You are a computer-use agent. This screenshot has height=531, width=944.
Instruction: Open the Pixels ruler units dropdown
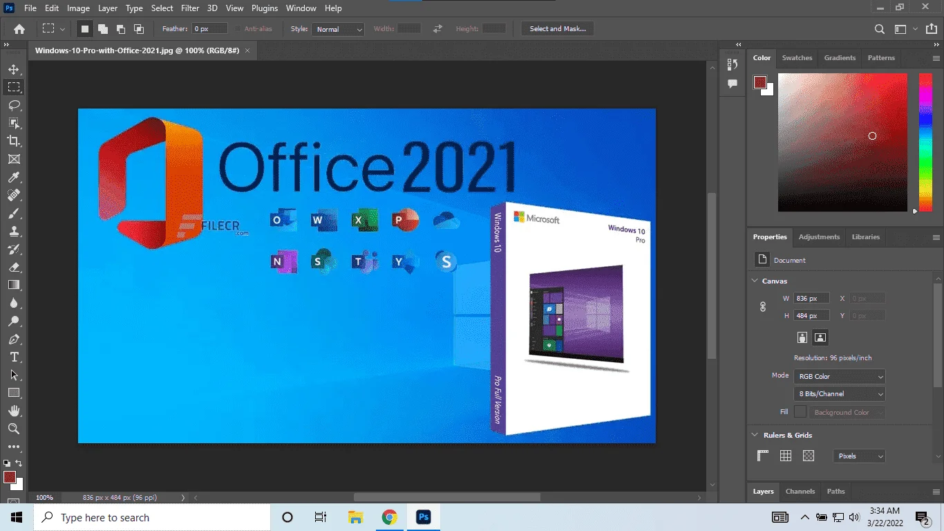point(859,456)
